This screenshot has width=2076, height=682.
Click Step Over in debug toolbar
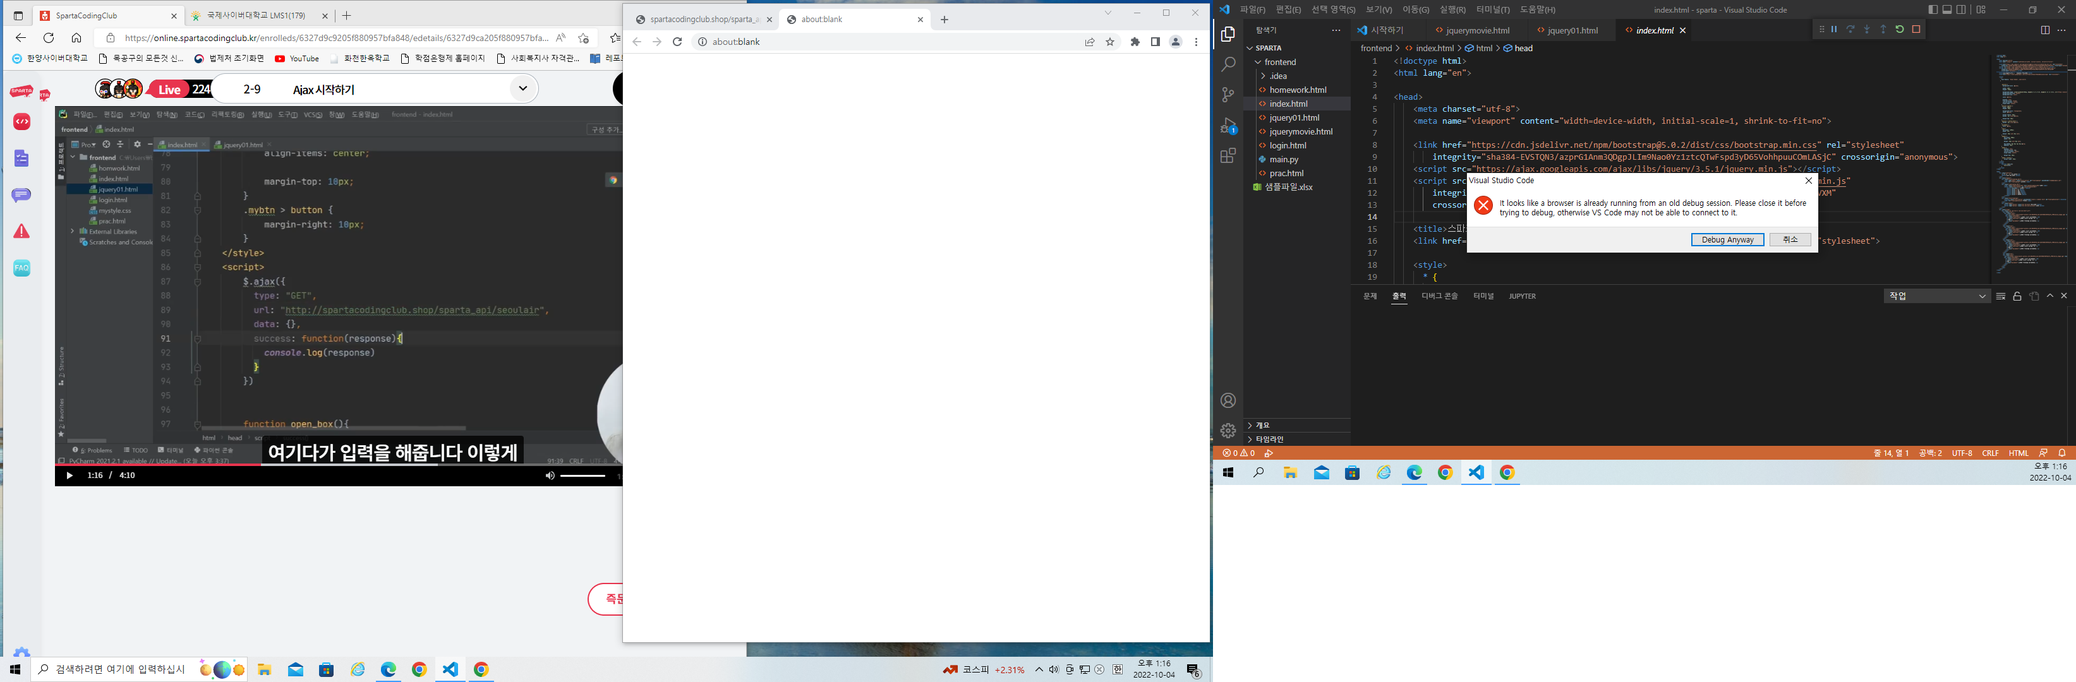click(x=1850, y=29)
